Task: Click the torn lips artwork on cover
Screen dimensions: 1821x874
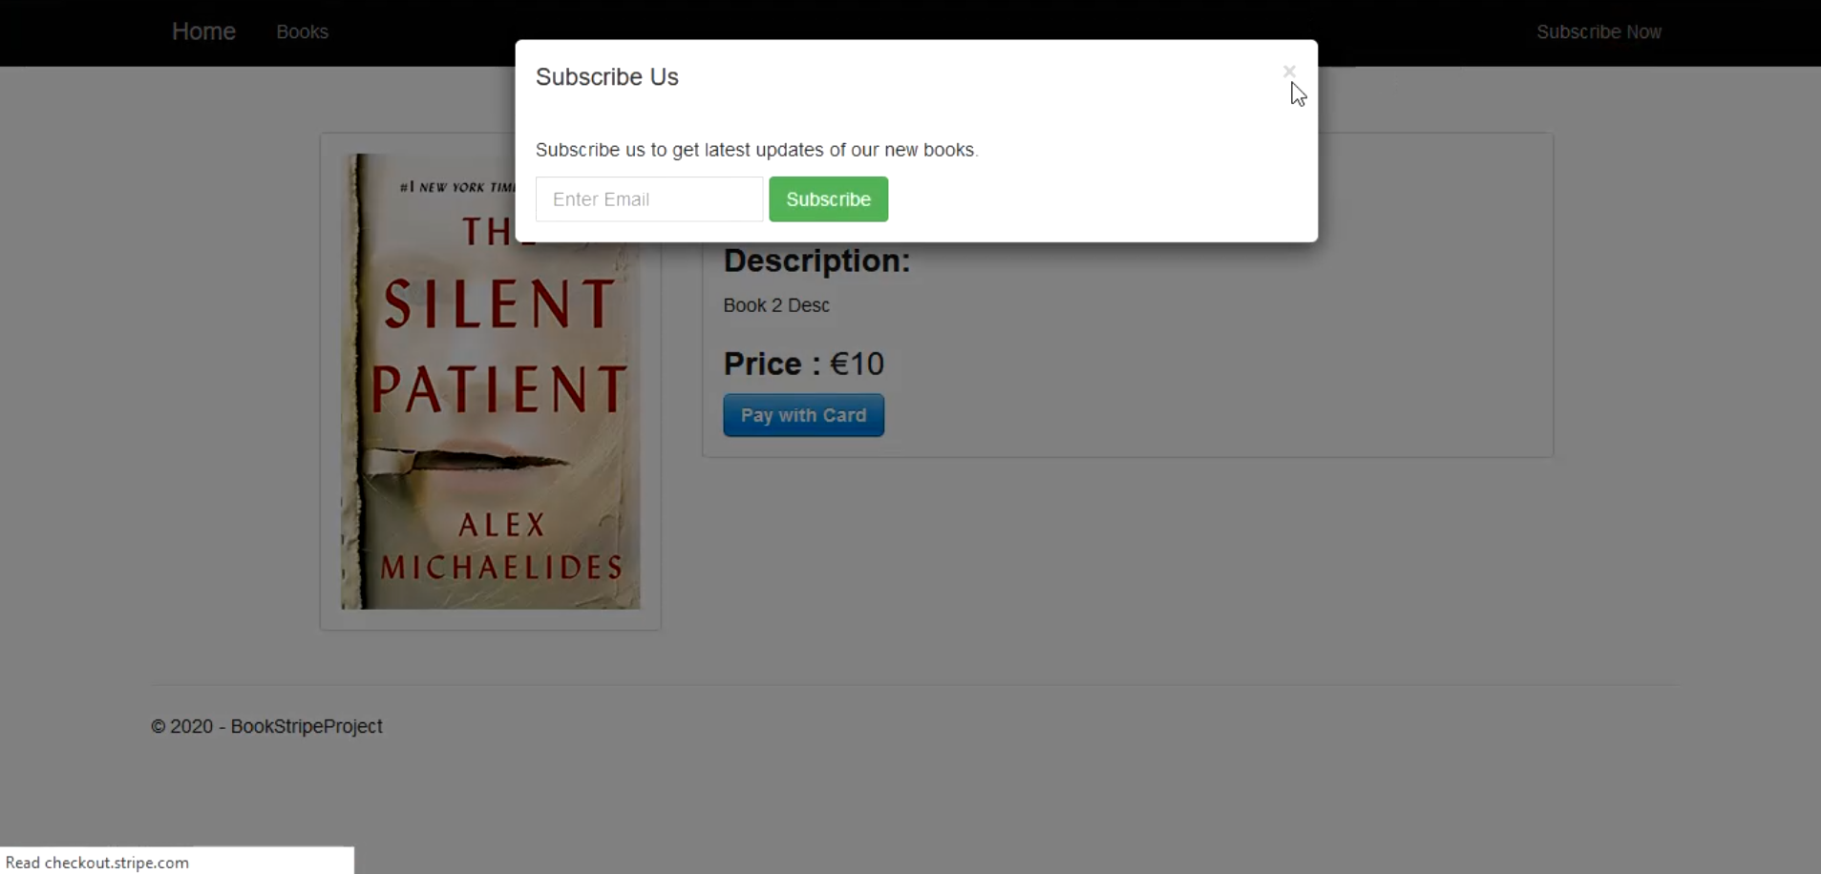Action: click(477, 463)
